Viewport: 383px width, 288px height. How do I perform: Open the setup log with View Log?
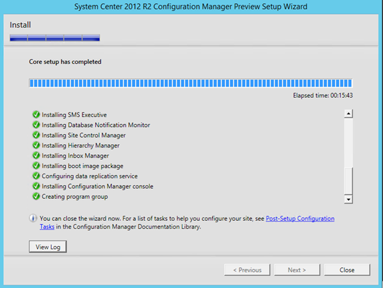click(48, 247)
